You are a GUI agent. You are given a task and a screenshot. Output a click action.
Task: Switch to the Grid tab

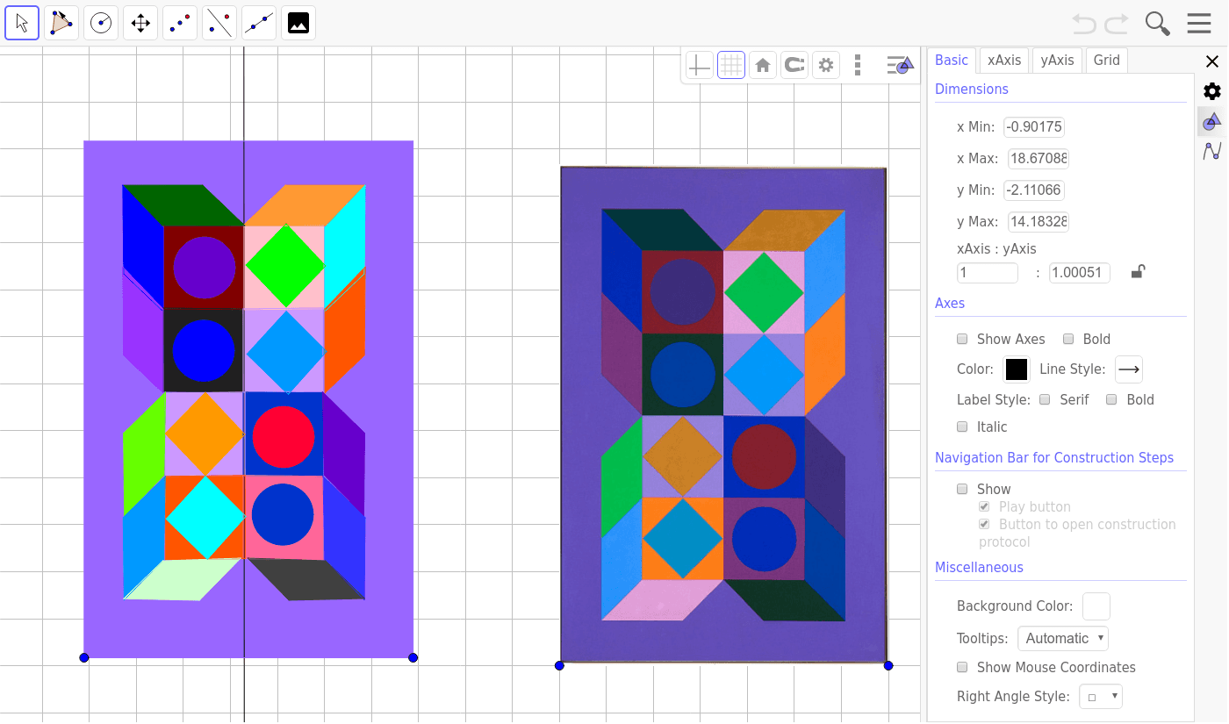[1106, 60]
